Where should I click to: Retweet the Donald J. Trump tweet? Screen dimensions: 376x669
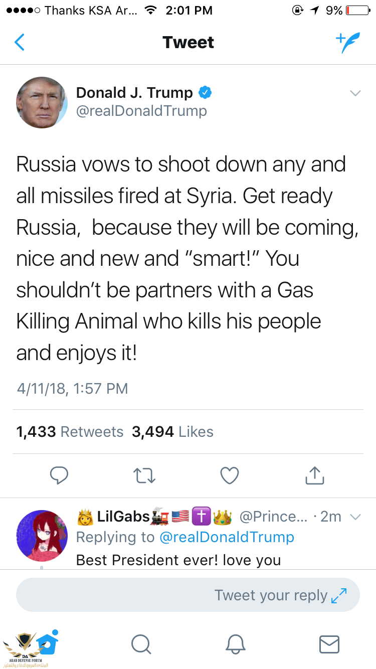[x=145, y=475]
